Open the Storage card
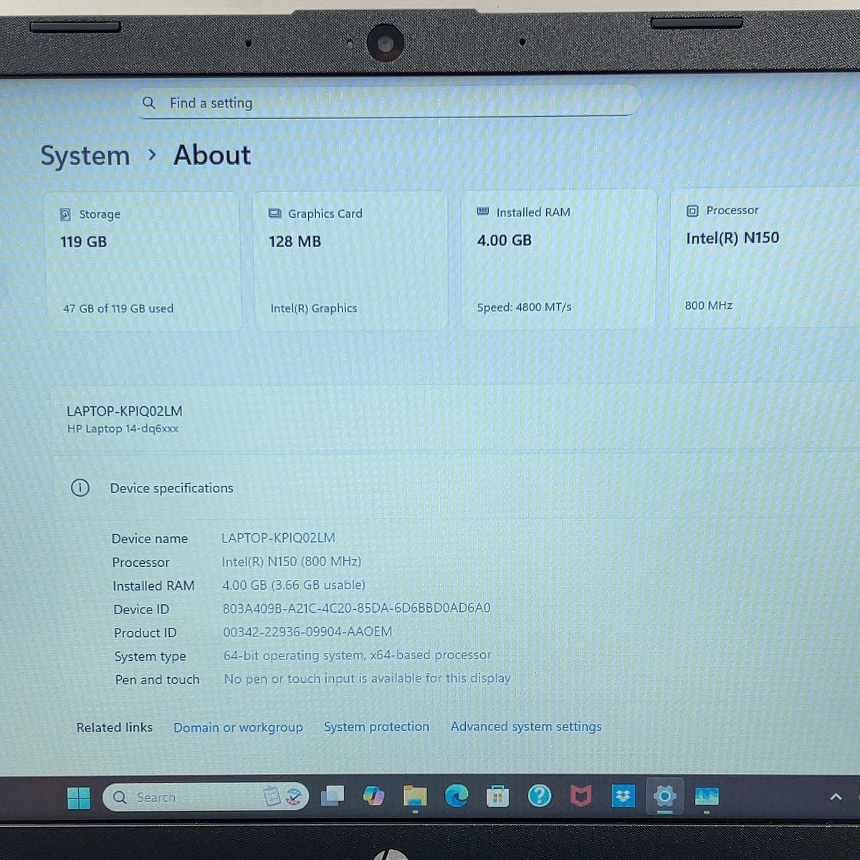Image resolution: width=860 pixels, height=860 pixels. 142,261
